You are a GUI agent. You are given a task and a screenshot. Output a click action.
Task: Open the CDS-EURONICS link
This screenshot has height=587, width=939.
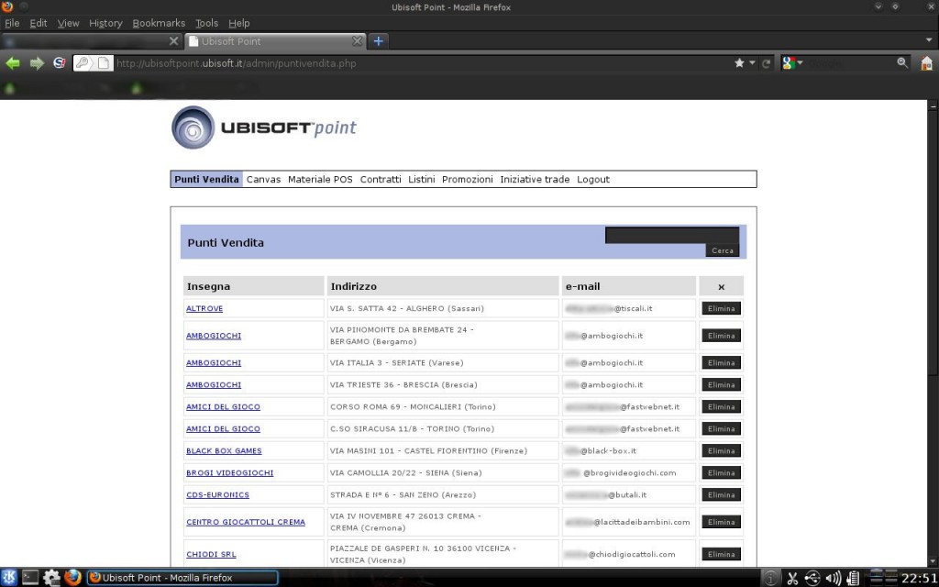(217, 494)
